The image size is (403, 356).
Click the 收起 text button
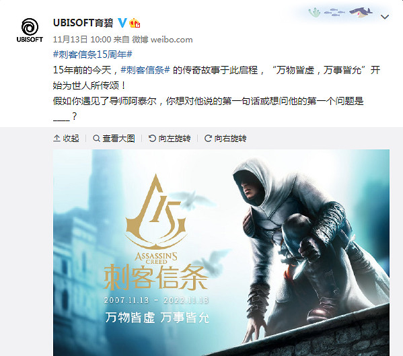[x=71, y=138]
